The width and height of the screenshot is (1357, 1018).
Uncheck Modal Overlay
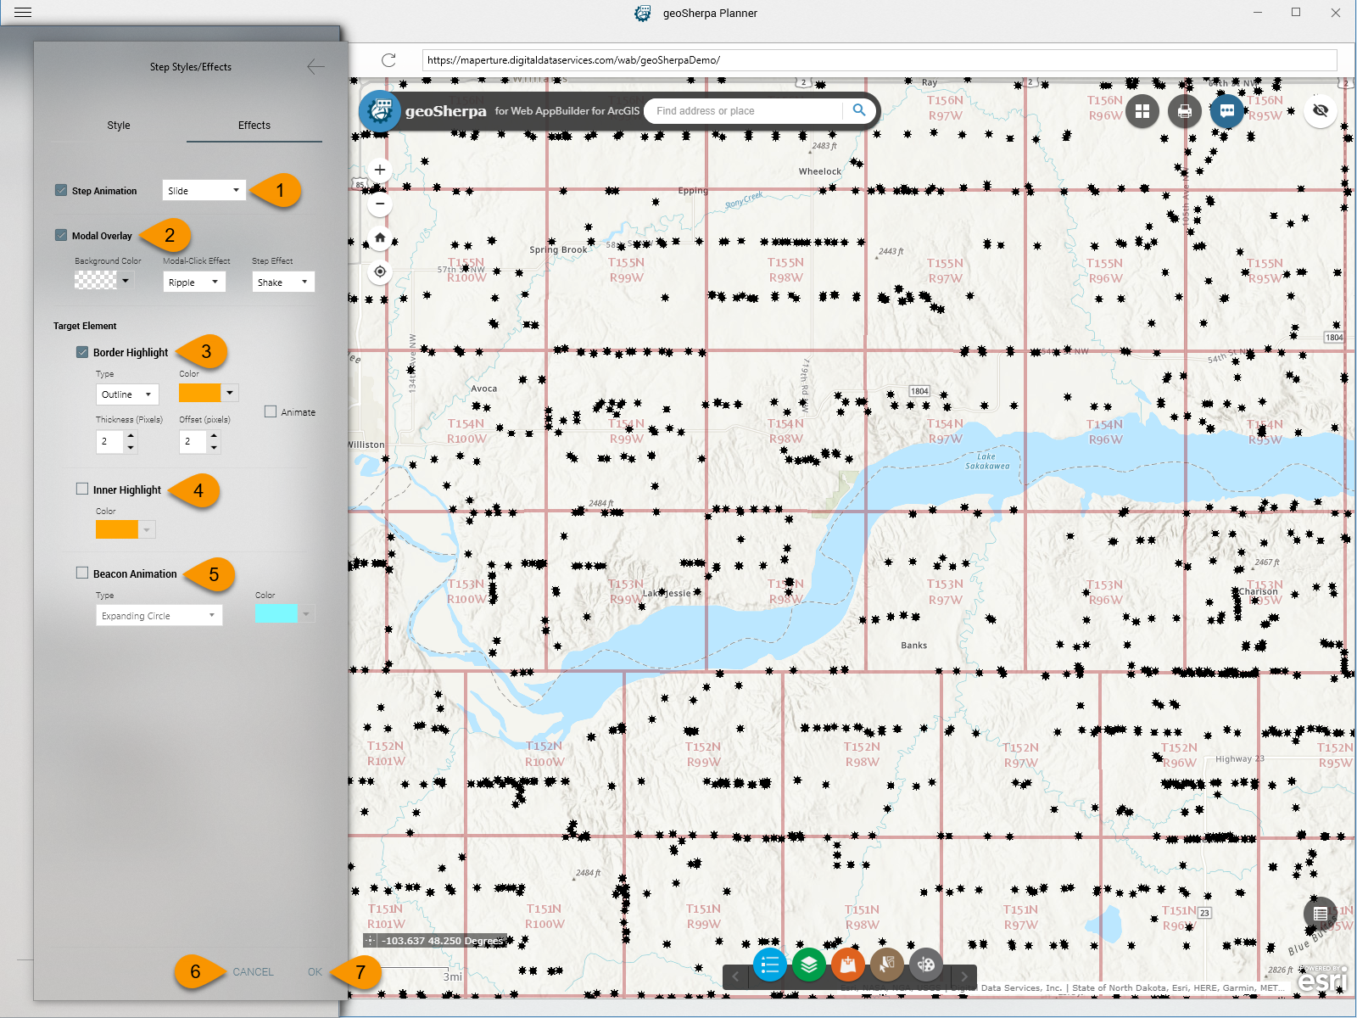61,235
